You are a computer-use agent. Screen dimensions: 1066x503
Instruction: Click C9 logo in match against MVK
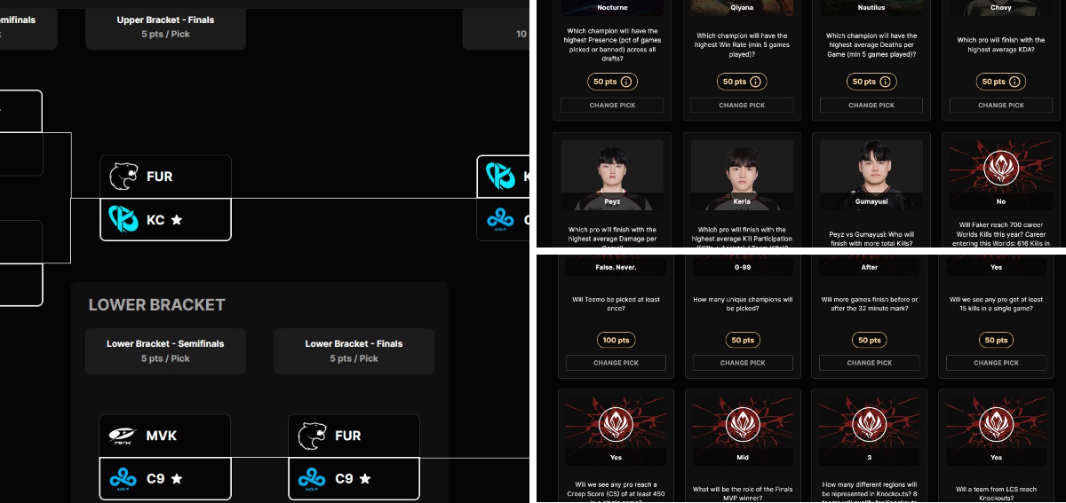(x=123, y=478)
